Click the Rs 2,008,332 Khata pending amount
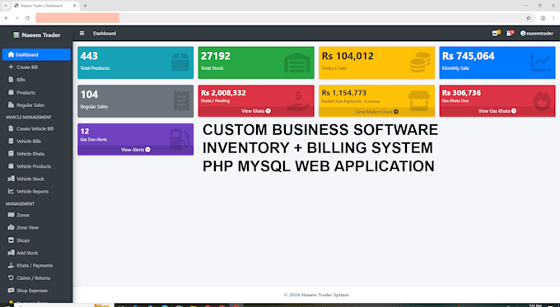 223,93
